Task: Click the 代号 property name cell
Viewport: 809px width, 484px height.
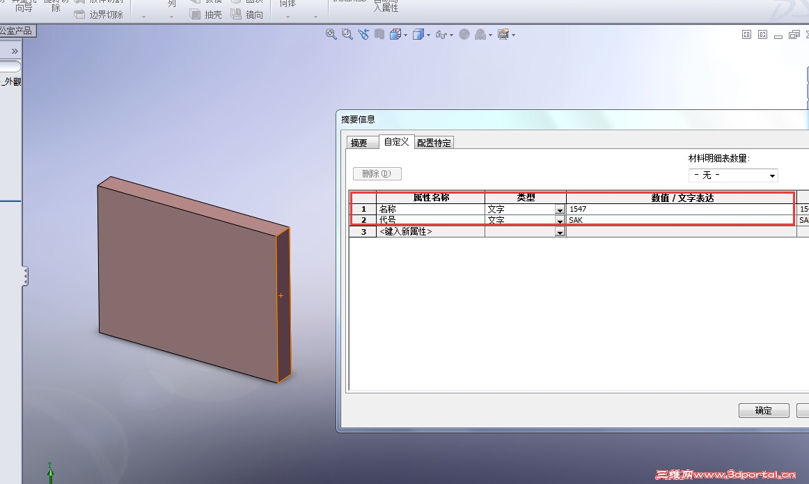Action: (x=430, y=220)
